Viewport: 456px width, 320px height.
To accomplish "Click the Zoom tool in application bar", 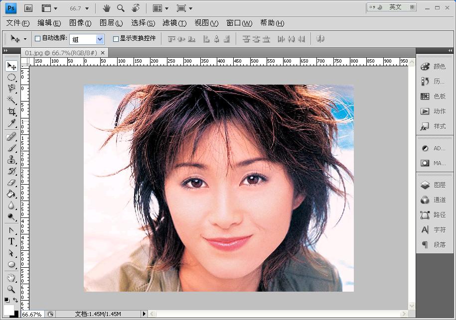I will [x=121, y=8].
